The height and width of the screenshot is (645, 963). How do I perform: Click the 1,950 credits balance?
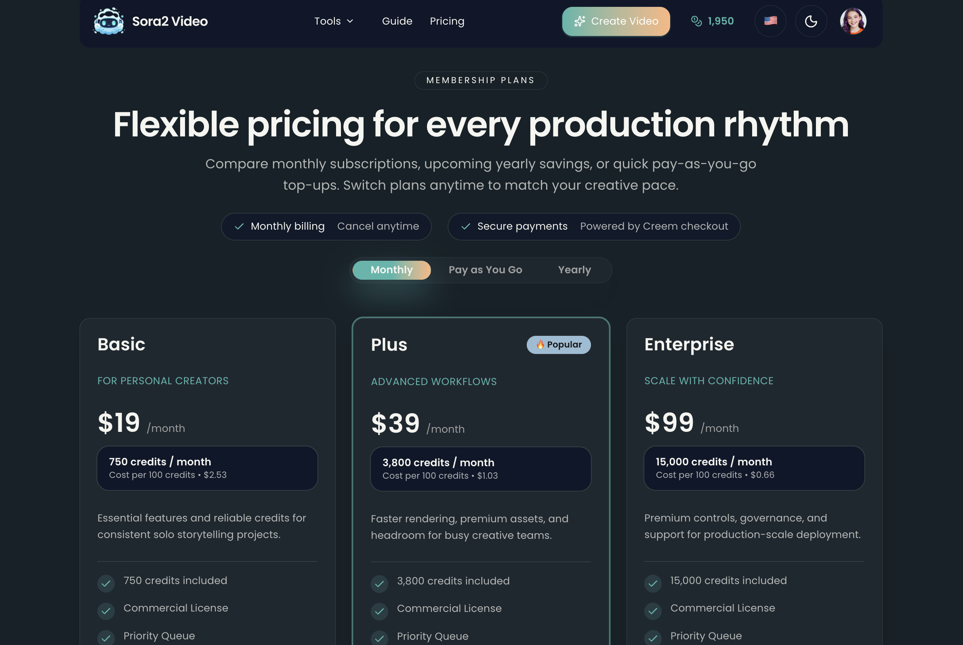pyautogui.click(x=721, y=21)
